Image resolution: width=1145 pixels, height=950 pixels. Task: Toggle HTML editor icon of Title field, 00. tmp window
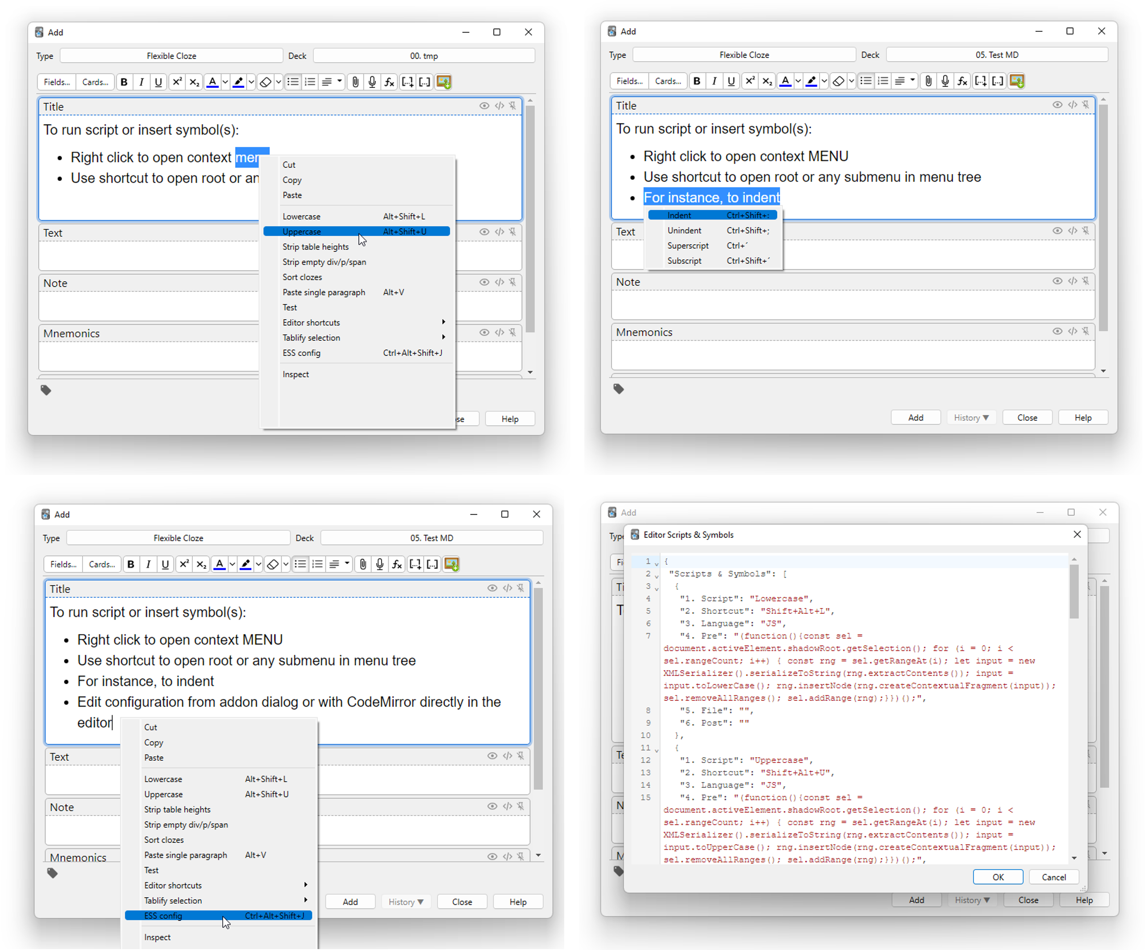499,106
